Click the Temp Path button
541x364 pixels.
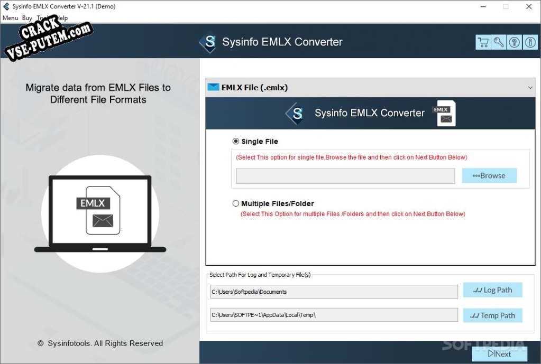coord(492,315)
